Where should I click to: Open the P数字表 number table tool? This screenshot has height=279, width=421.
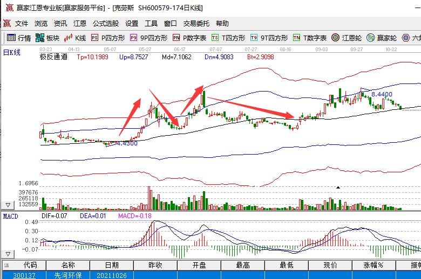tap(189, 38)
